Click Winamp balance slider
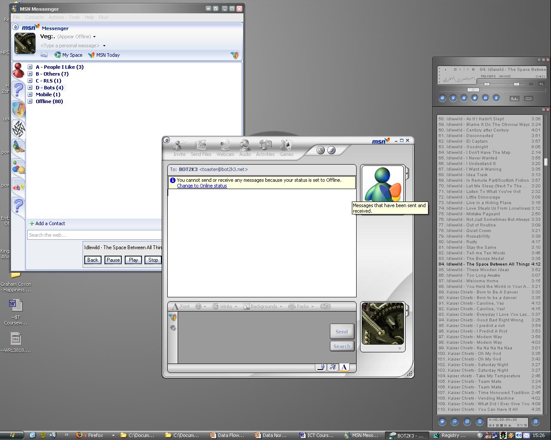 point(516,84)
